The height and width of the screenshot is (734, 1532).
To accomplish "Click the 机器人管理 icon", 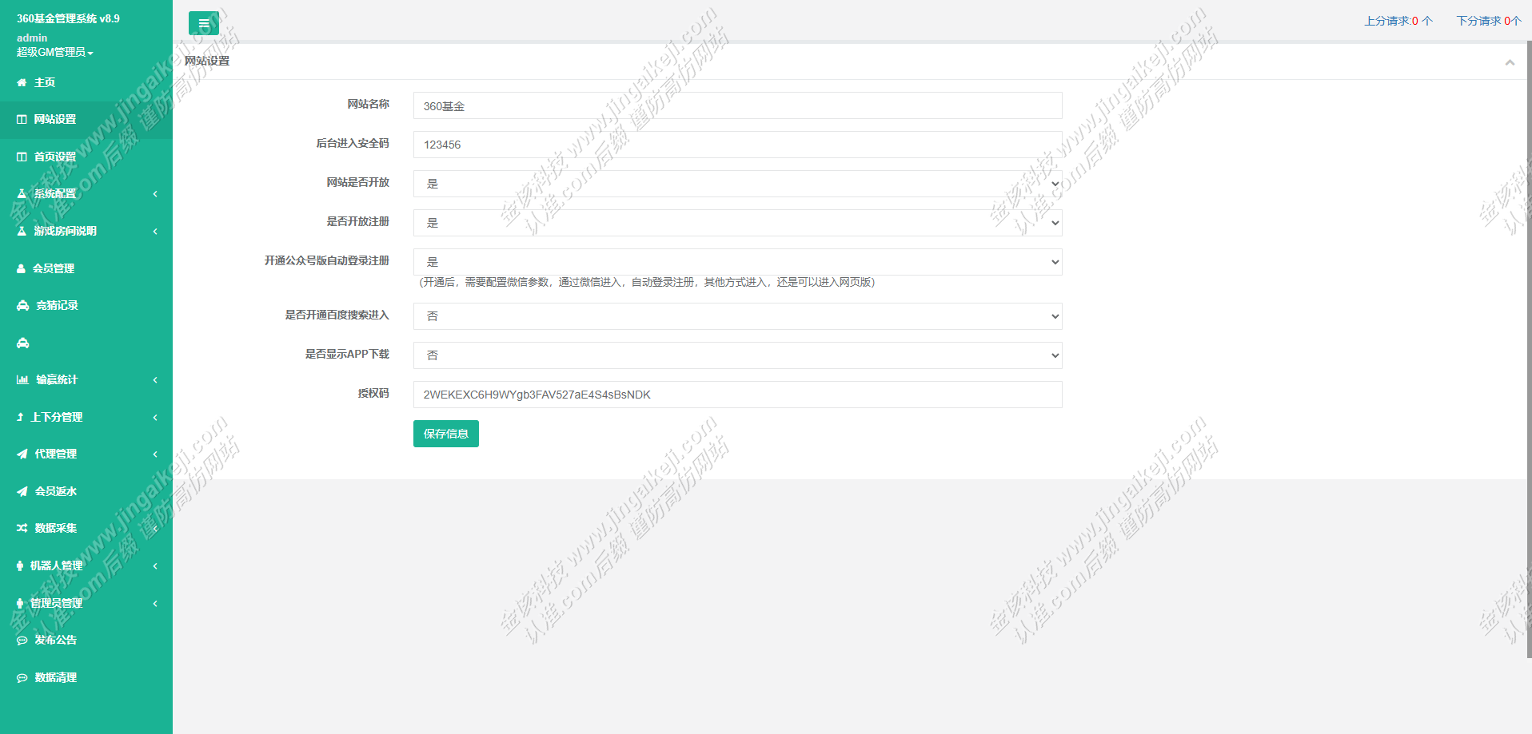I will 20,565.
